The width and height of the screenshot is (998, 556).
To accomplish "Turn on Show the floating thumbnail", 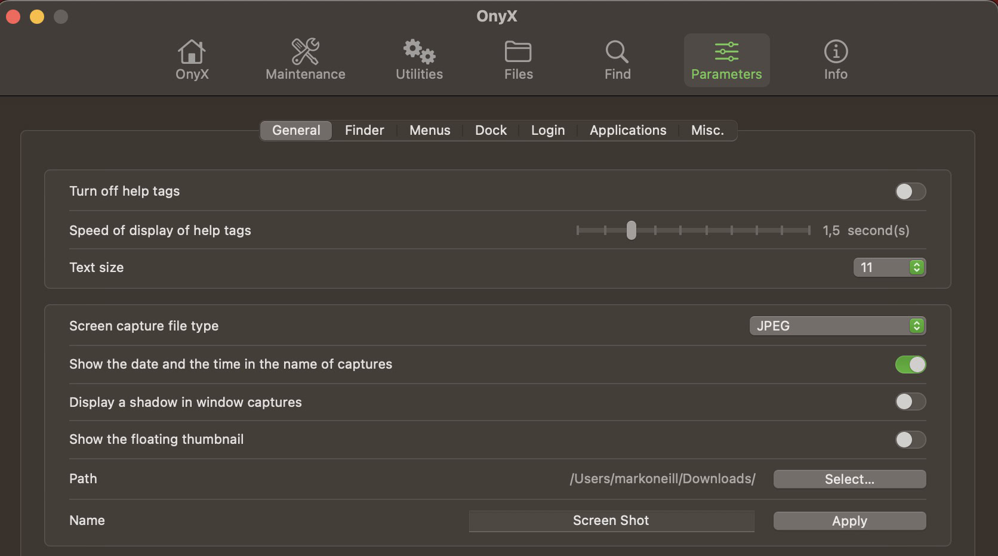I will [x=910, y=440].
